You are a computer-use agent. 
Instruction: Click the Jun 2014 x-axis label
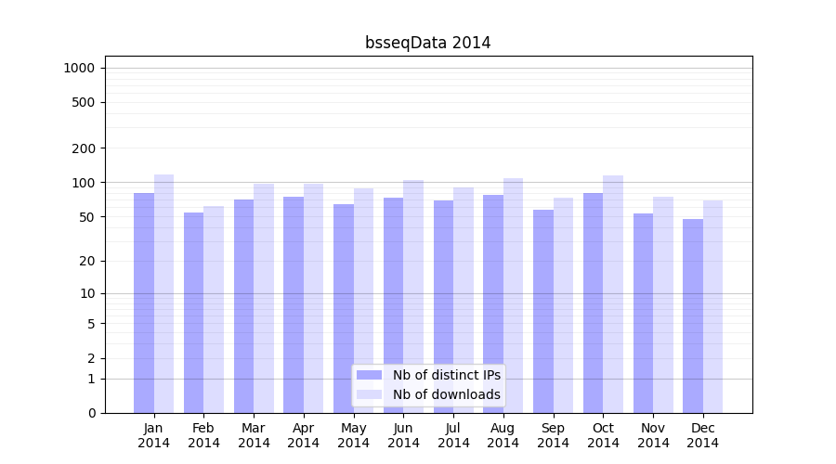click(403, 435)
